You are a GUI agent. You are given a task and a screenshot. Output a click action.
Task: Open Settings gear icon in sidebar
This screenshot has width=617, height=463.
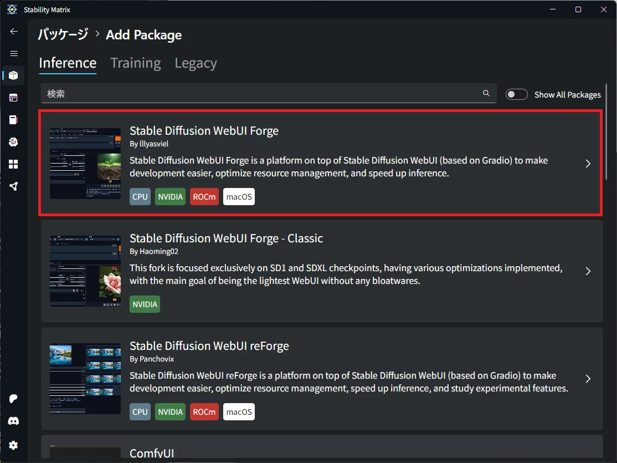(x=13, y=445)
